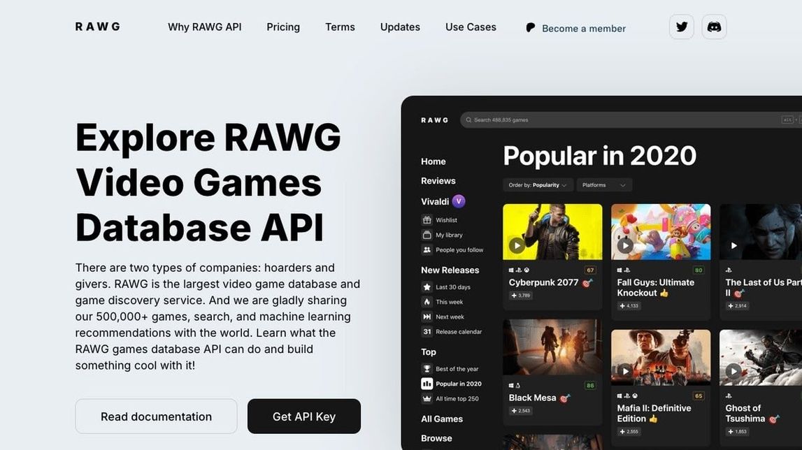The height and width of the screenshot is (450, 802).
Task: Click the RAWG logo inside the dark preview
Action: pos(434,120)
